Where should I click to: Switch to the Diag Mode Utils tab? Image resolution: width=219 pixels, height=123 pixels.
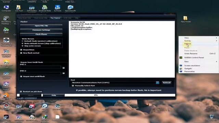point(24,18)
